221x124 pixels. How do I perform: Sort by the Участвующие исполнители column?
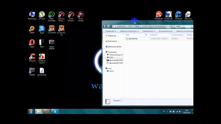[x=178, y=35]
